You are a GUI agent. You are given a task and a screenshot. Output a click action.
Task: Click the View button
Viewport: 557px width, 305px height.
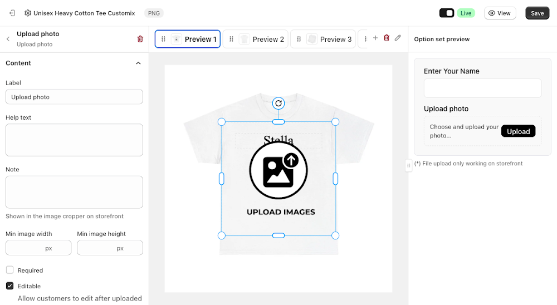coord(500,13)
